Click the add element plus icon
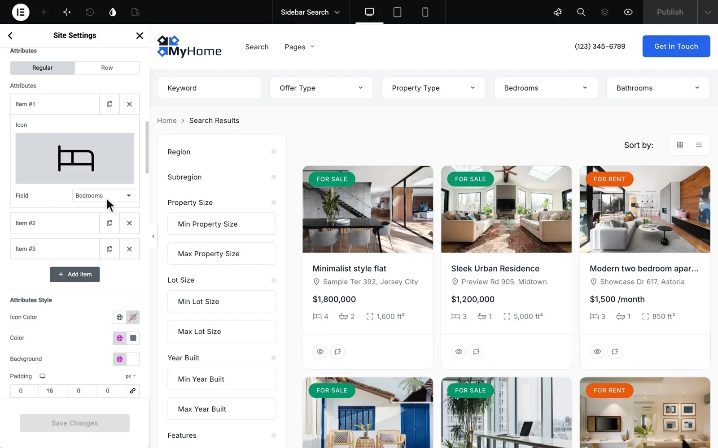Viewport: 718px width, 448px height. [44, 12]
